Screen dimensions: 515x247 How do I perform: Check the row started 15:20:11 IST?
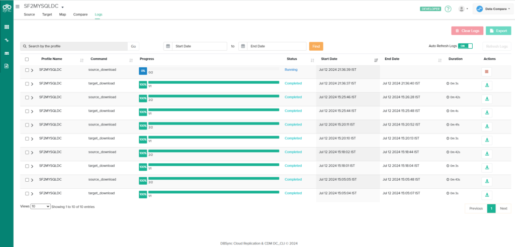pyautogui.click(x=27, y=125)
